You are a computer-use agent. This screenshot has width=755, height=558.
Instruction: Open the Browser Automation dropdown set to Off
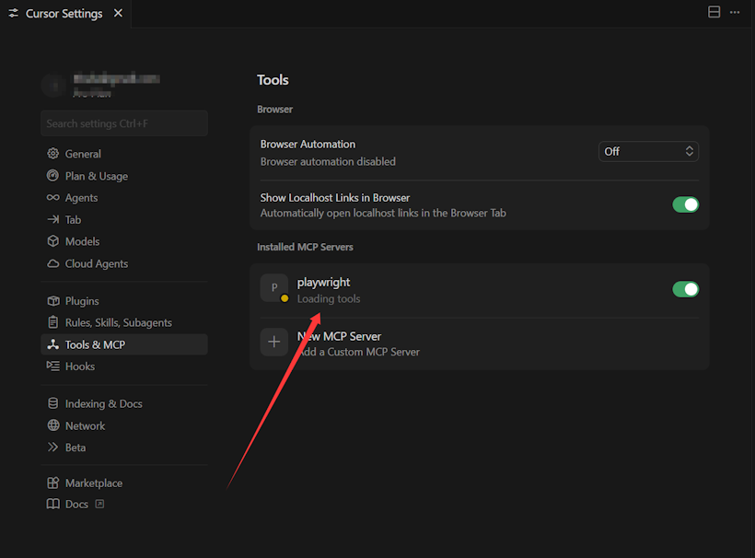[648, 151]
